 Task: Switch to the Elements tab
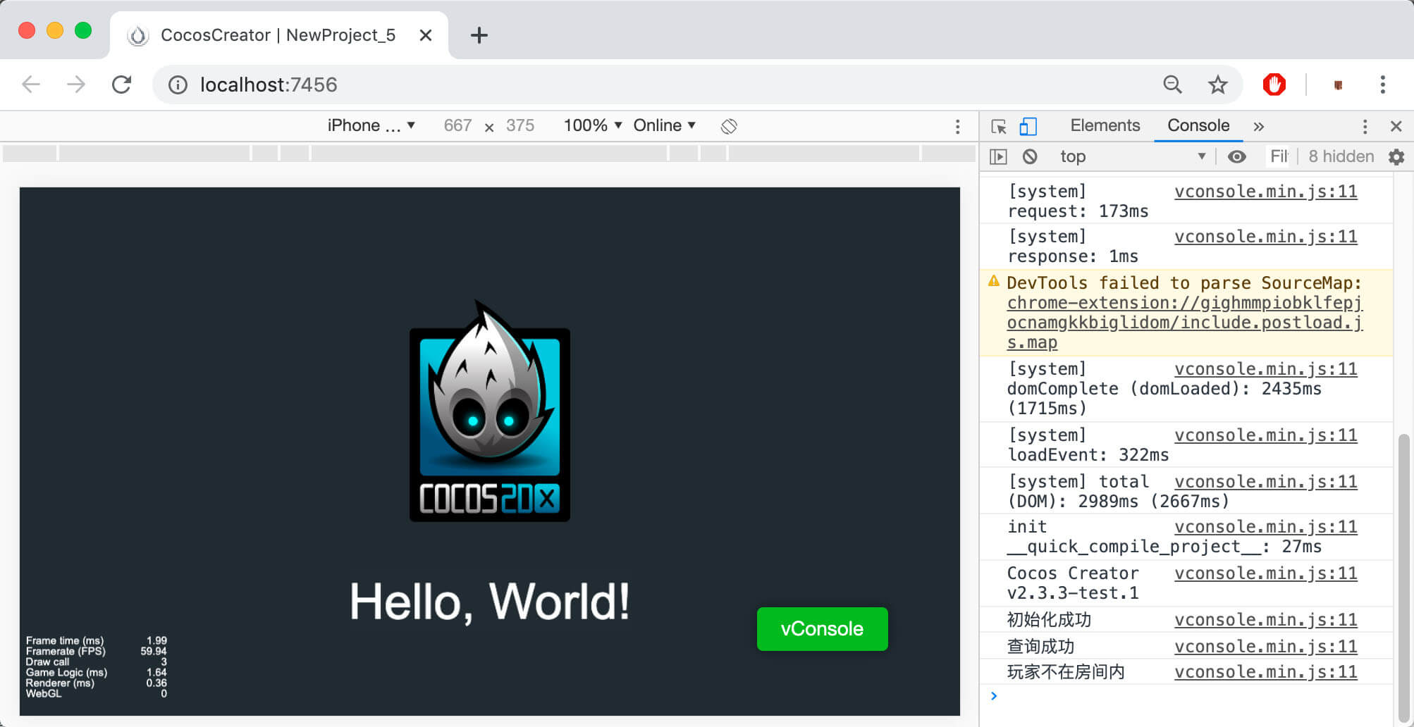pos(1105,125)
